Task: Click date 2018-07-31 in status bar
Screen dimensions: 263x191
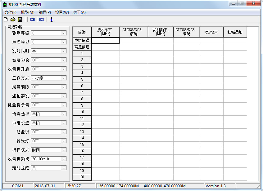Action: 45,186
